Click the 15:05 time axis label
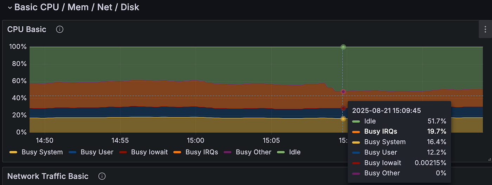The width and height of the screenshot is (492, 185). pos(271,140)
